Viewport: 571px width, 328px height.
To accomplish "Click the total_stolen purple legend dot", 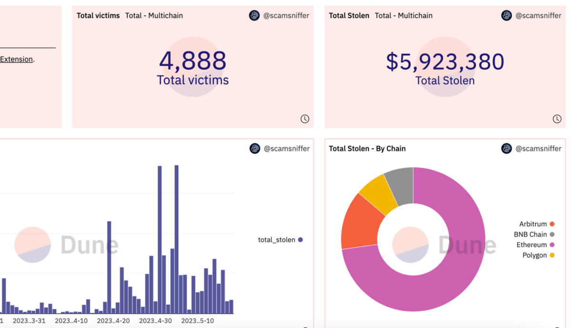I will click(x=300, y=240).
